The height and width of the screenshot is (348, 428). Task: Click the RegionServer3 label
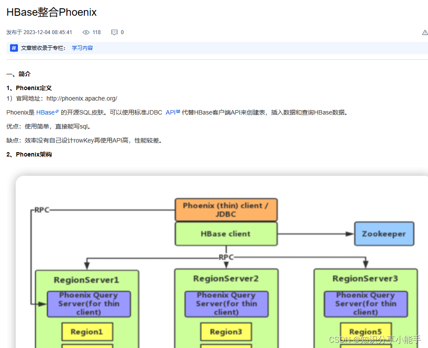click(365, 278)
